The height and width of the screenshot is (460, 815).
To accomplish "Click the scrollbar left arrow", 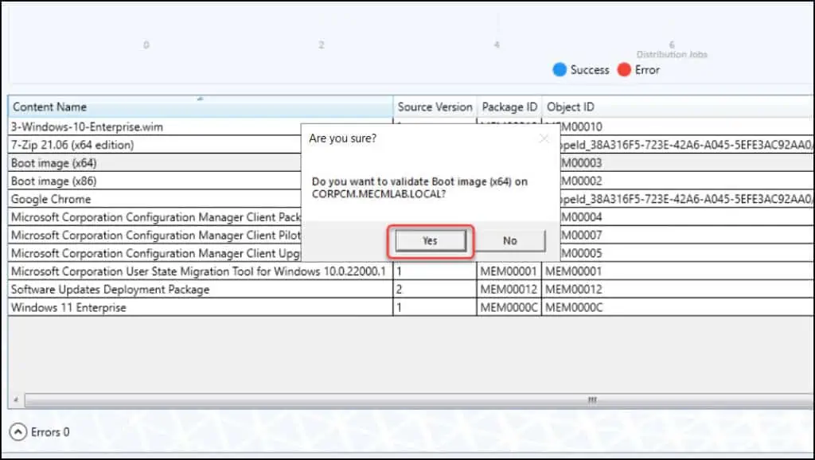I will [16, 400].
